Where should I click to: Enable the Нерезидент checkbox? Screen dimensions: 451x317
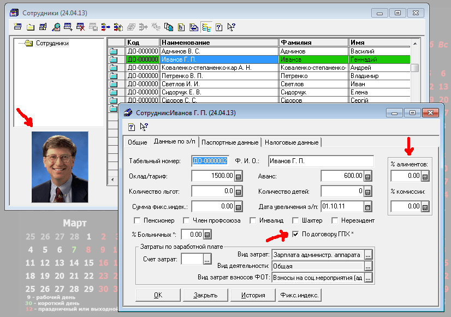(335, 221)
